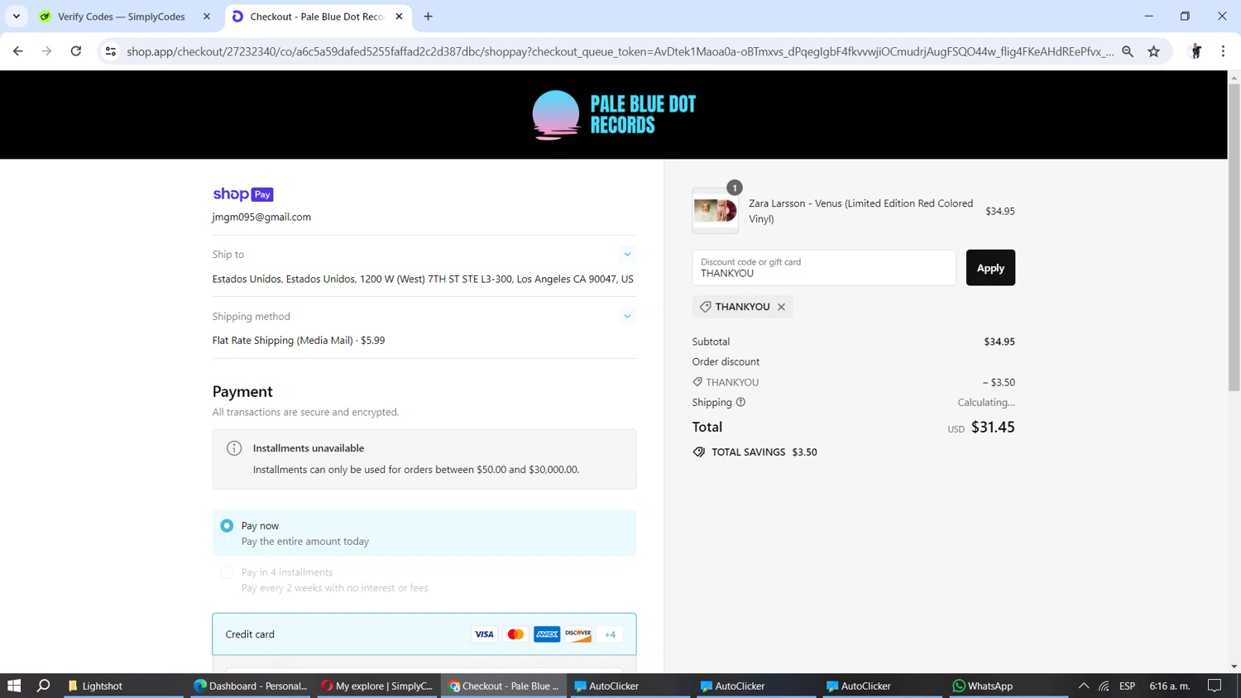Open the browser zoom magnifier icon

(x=1128, y=51)
